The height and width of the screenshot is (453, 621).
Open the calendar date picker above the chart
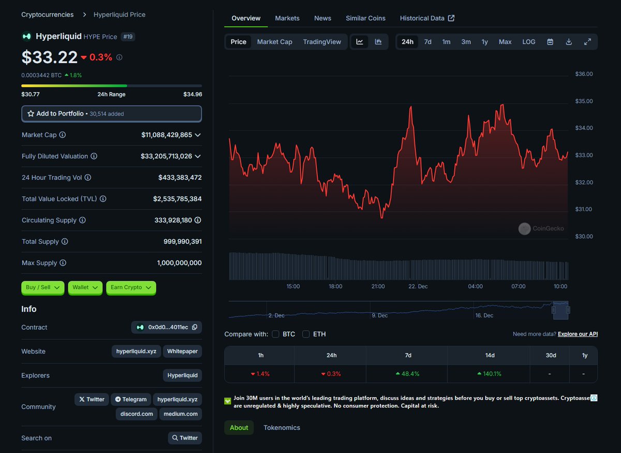550,41
